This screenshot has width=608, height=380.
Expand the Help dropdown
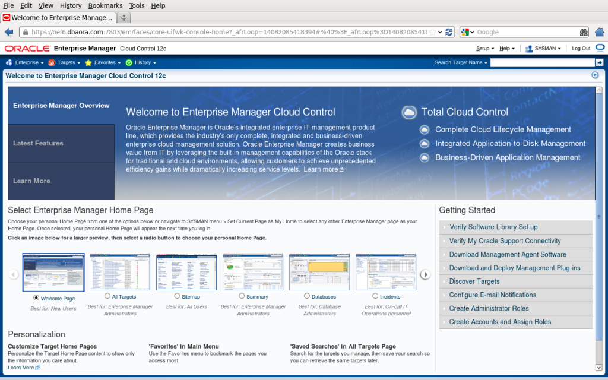(507, 49)
